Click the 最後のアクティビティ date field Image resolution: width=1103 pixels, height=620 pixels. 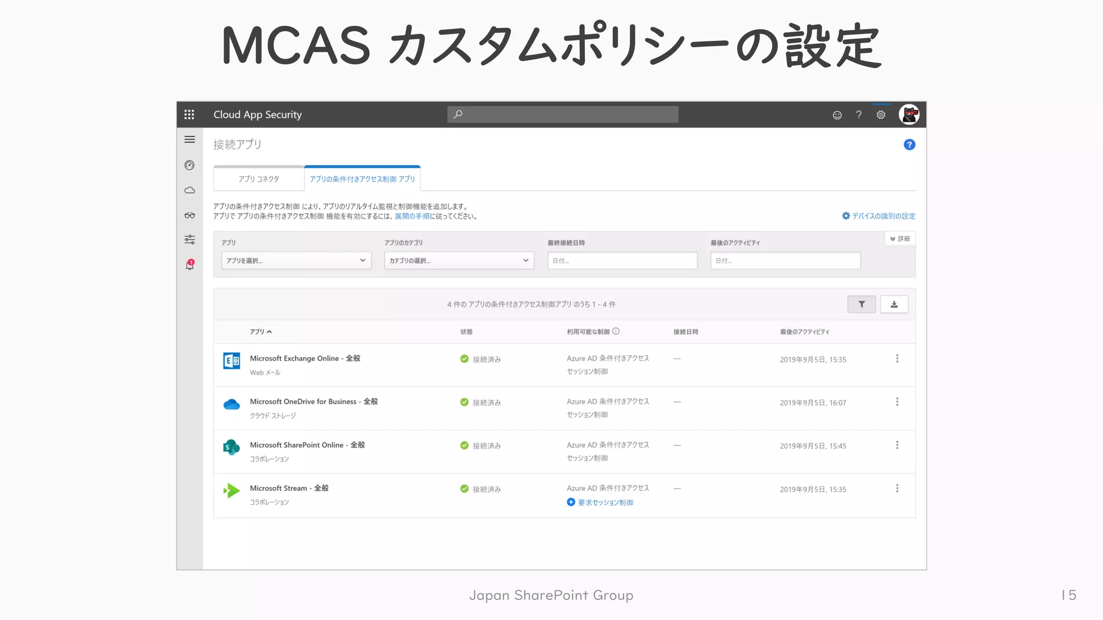tap(785, 260)
